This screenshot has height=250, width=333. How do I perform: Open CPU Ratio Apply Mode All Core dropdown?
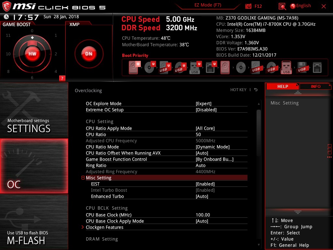205,128
